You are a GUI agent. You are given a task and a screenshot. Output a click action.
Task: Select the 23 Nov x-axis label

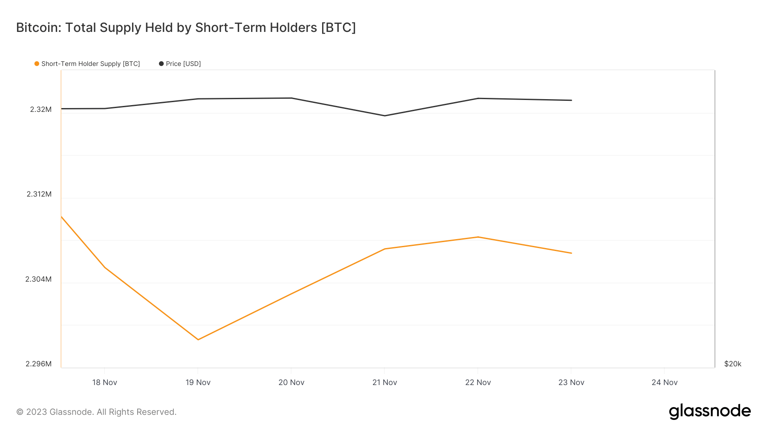(571, 382)
